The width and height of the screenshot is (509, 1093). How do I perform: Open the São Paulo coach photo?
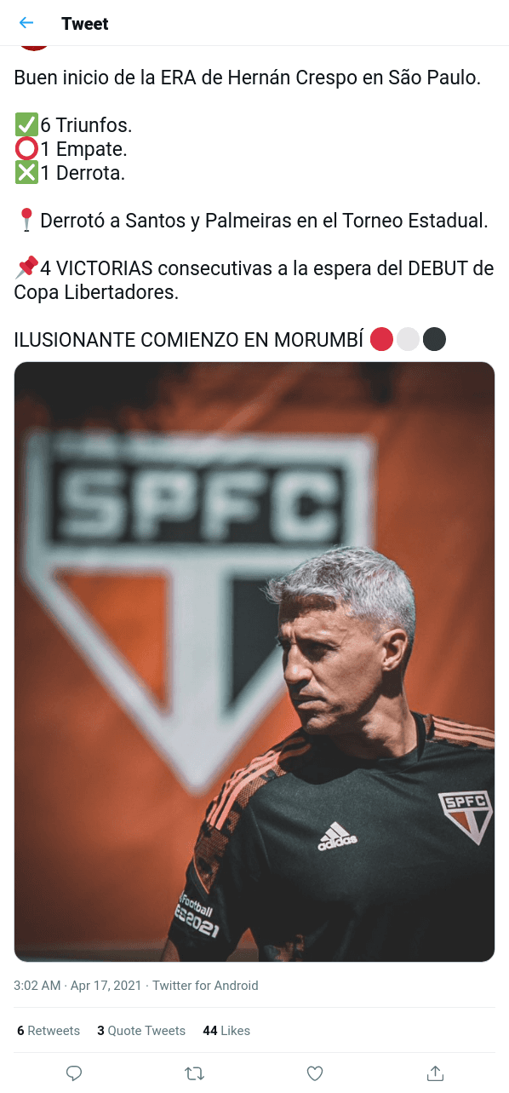(254, 662)
